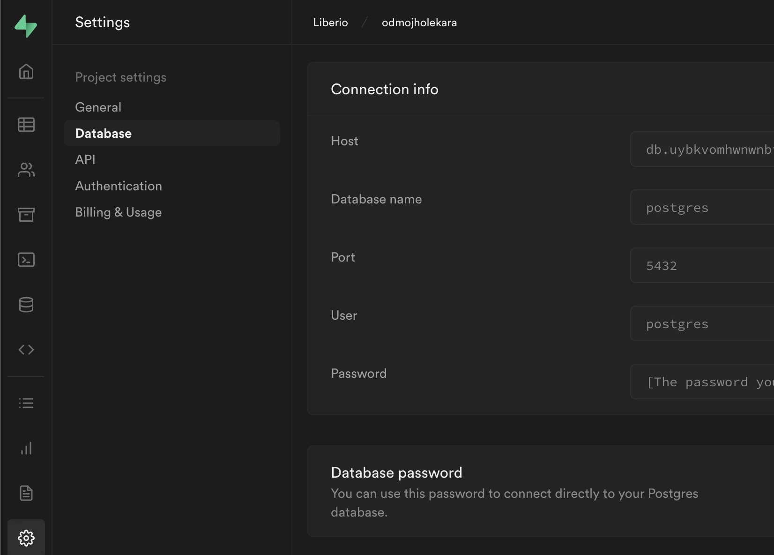Open the Authentication settings item
The height and width of the screenshot is (555, 774).
tap(119, 186)
